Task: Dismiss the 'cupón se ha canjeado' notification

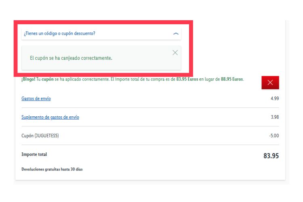Action: [x=175, y=53]
